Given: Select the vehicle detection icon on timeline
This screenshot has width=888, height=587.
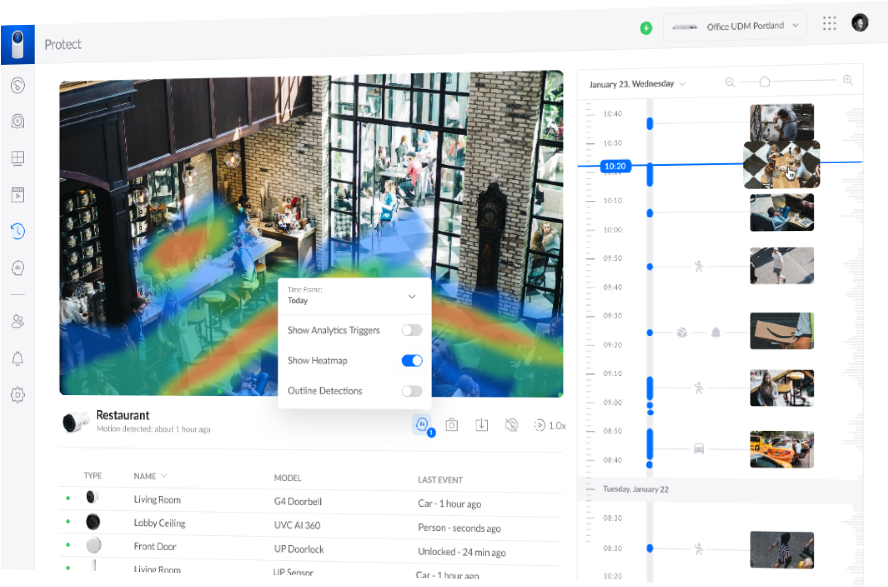Looking at the screenshot, I should [699, 449].
